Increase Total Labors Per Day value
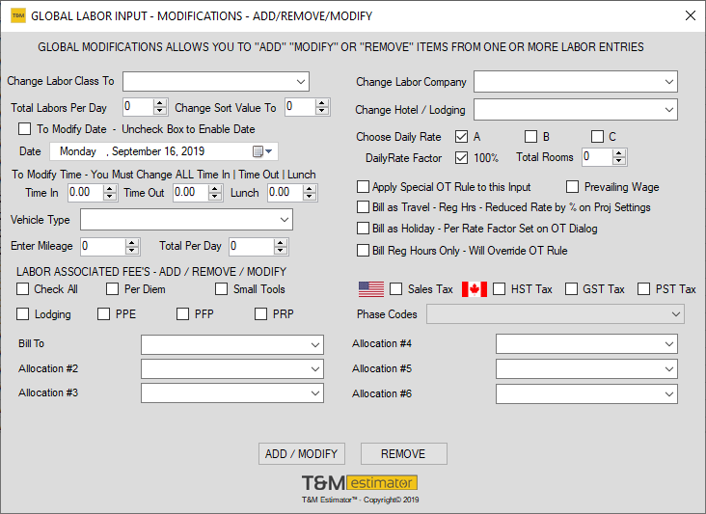The image size is (706, 514). pyautogui.click(x=159, y=103)
